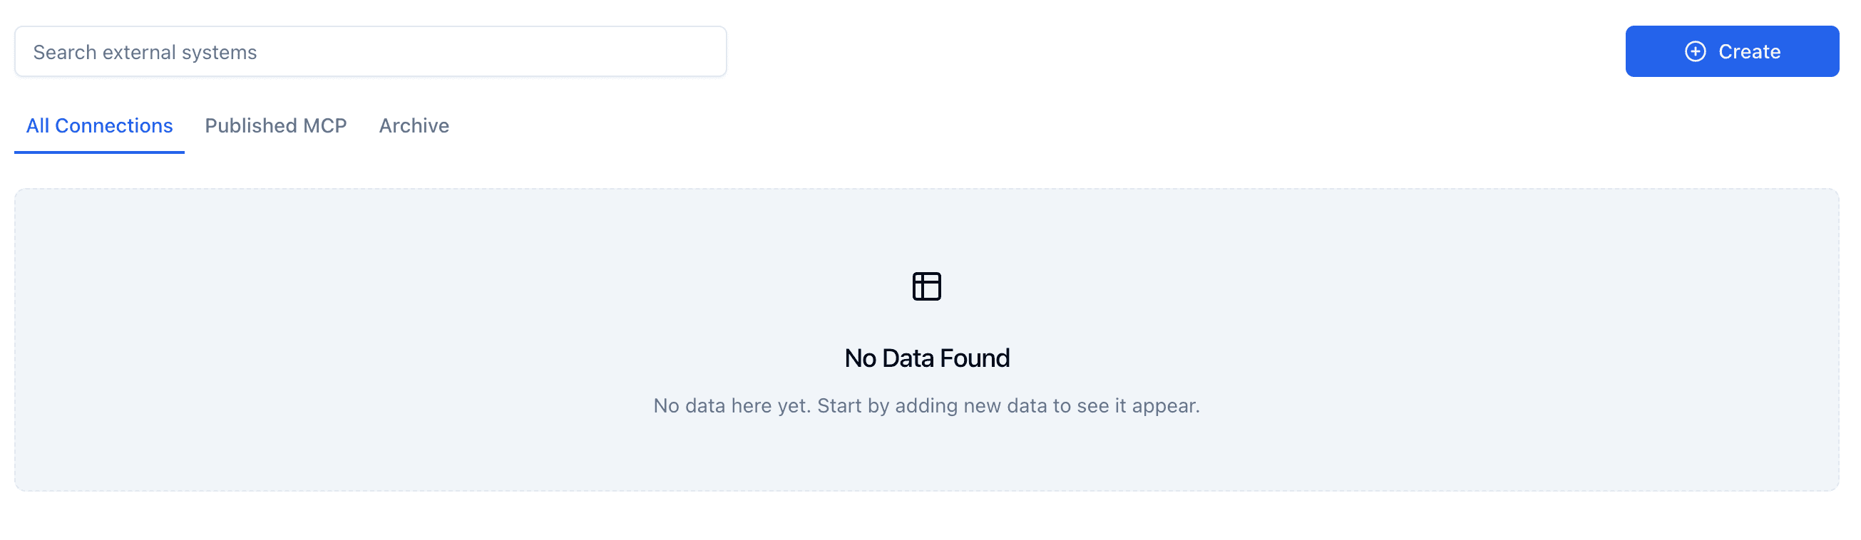Open the Archive tab
The width and height of the screenshot is (1861, 540).
pos(414,125)
